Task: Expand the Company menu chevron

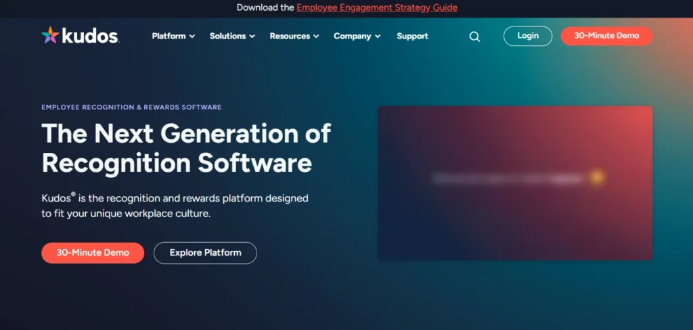Action: 378,37
